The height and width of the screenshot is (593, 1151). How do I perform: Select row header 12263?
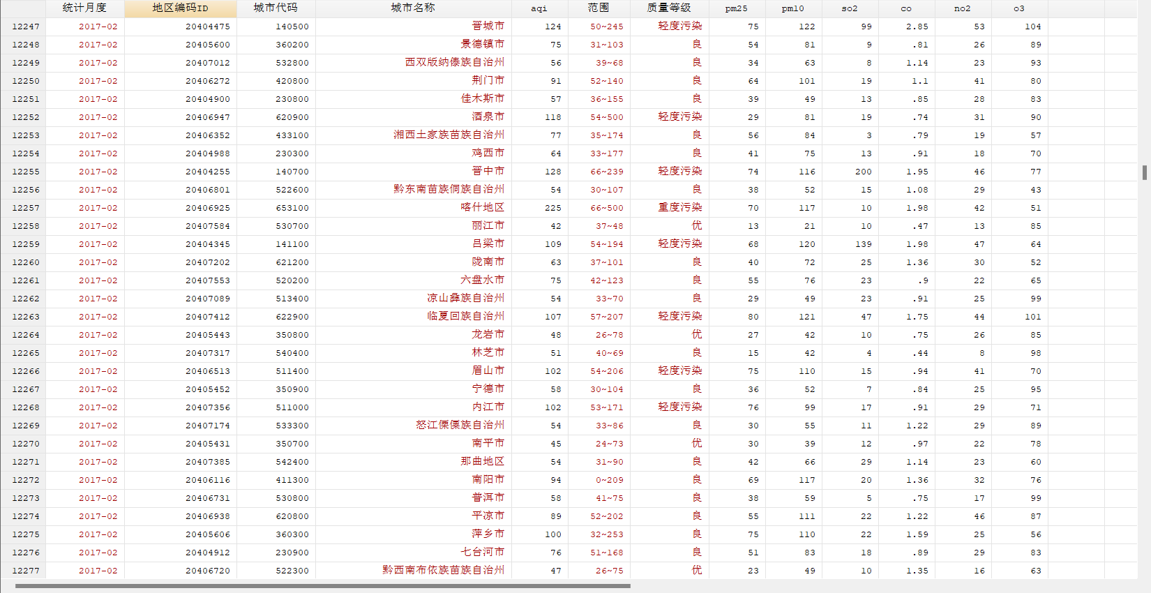pyautogui.click(x=23, y=317)
